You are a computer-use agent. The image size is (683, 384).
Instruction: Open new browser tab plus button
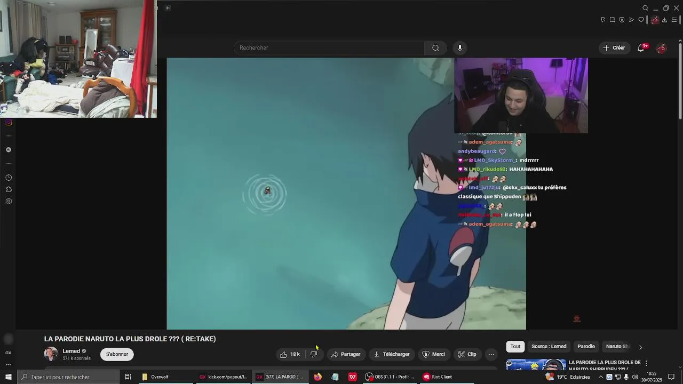(x=168, y=8)
